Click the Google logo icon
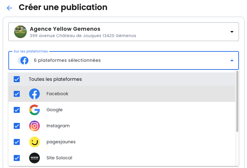Image resolution: width=247 pixels, height=168 pixels. pos(34,110)
